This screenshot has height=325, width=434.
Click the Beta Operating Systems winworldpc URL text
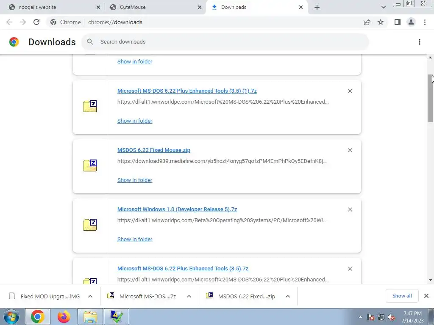(222, 220)
